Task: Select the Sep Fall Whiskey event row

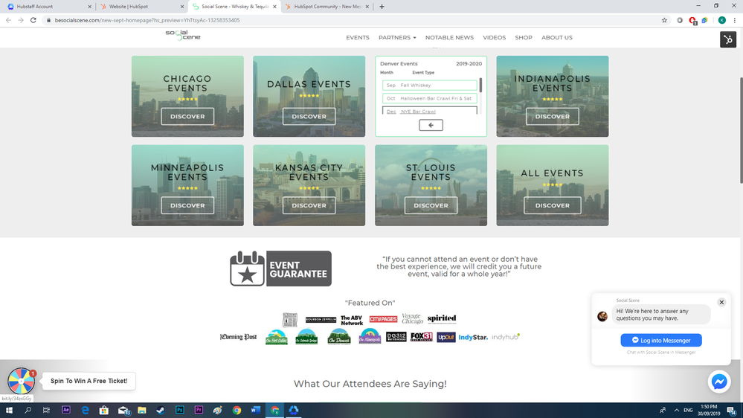Action: tap(430, 86)
